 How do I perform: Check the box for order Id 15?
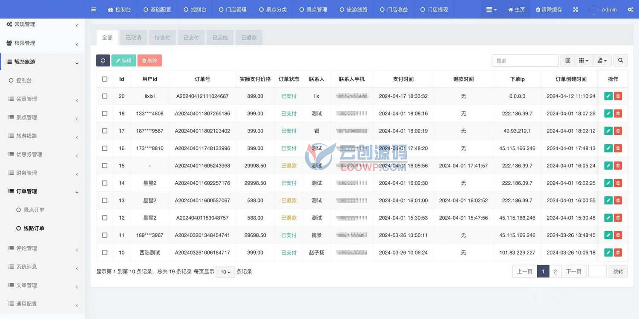coord(105,166)
